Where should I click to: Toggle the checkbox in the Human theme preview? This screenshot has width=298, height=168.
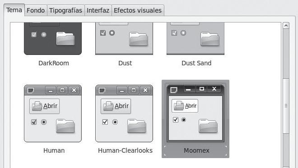coord(34,122)
